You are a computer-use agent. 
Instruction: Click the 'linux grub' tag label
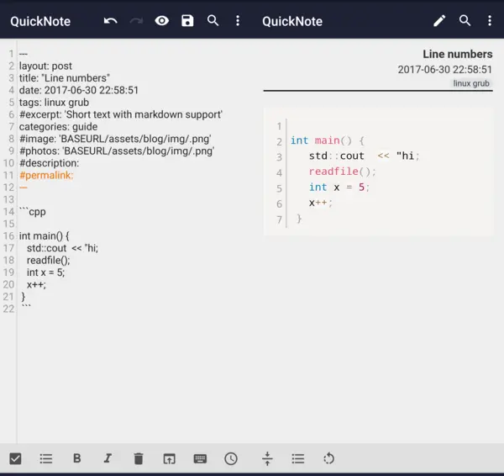(472, 84)
